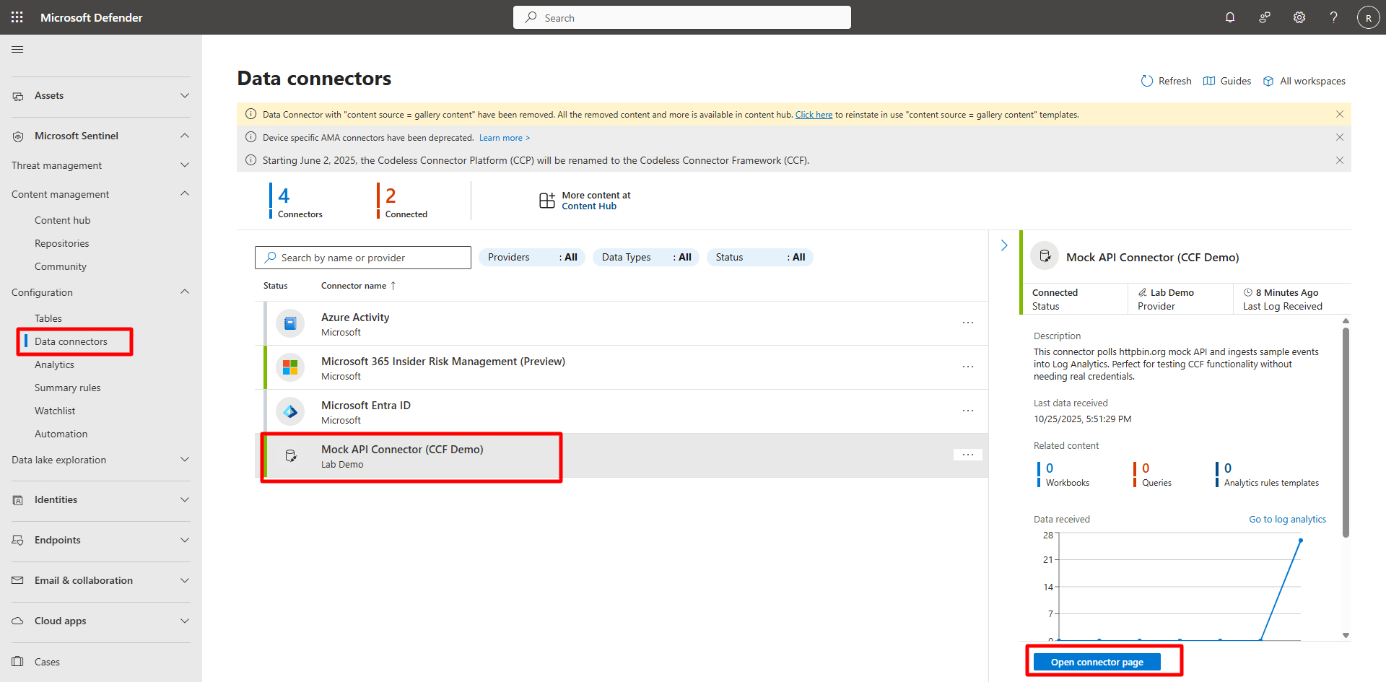1386x682 pixels.
Task: Click the Status column header
Action: click(276, 286)
